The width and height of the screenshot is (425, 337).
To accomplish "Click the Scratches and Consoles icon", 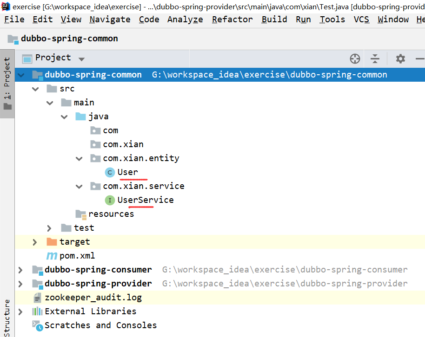I will point(37,325).
